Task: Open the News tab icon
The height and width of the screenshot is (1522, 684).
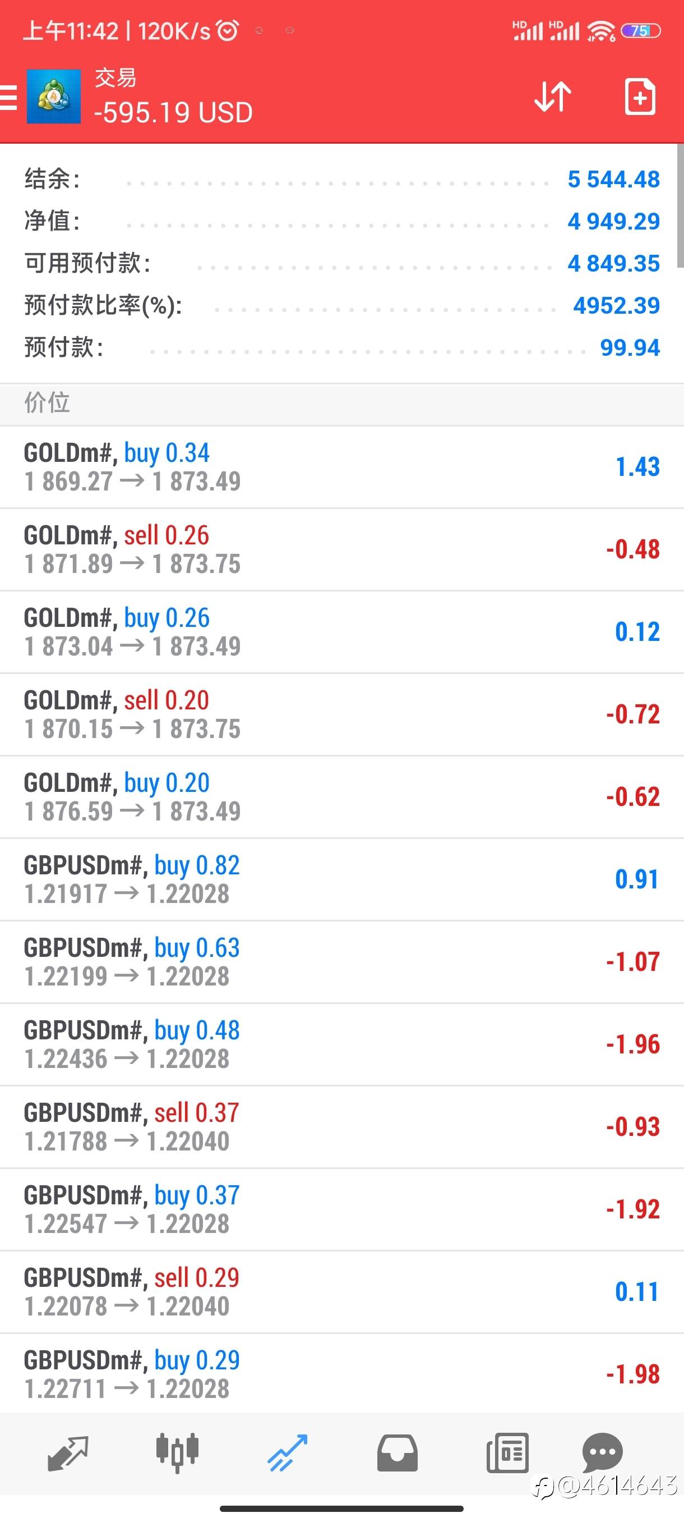Action: (507, 1452)
